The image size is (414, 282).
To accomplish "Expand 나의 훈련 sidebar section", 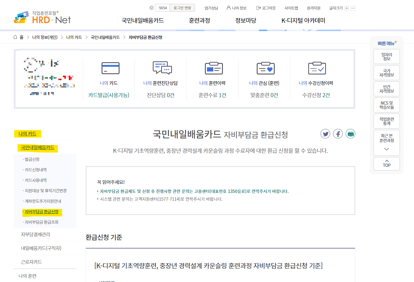I will [28, 276].
